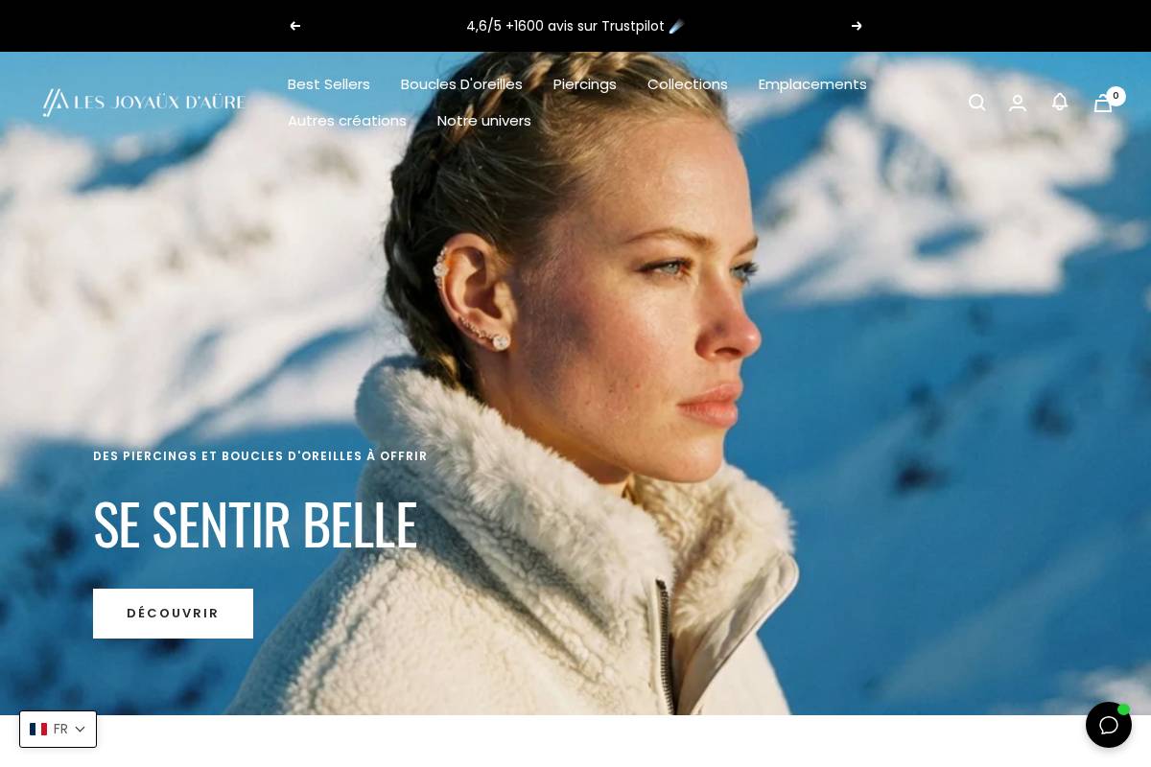Show next announcement with right arrow
The image size is (1151, 767).
857,26
